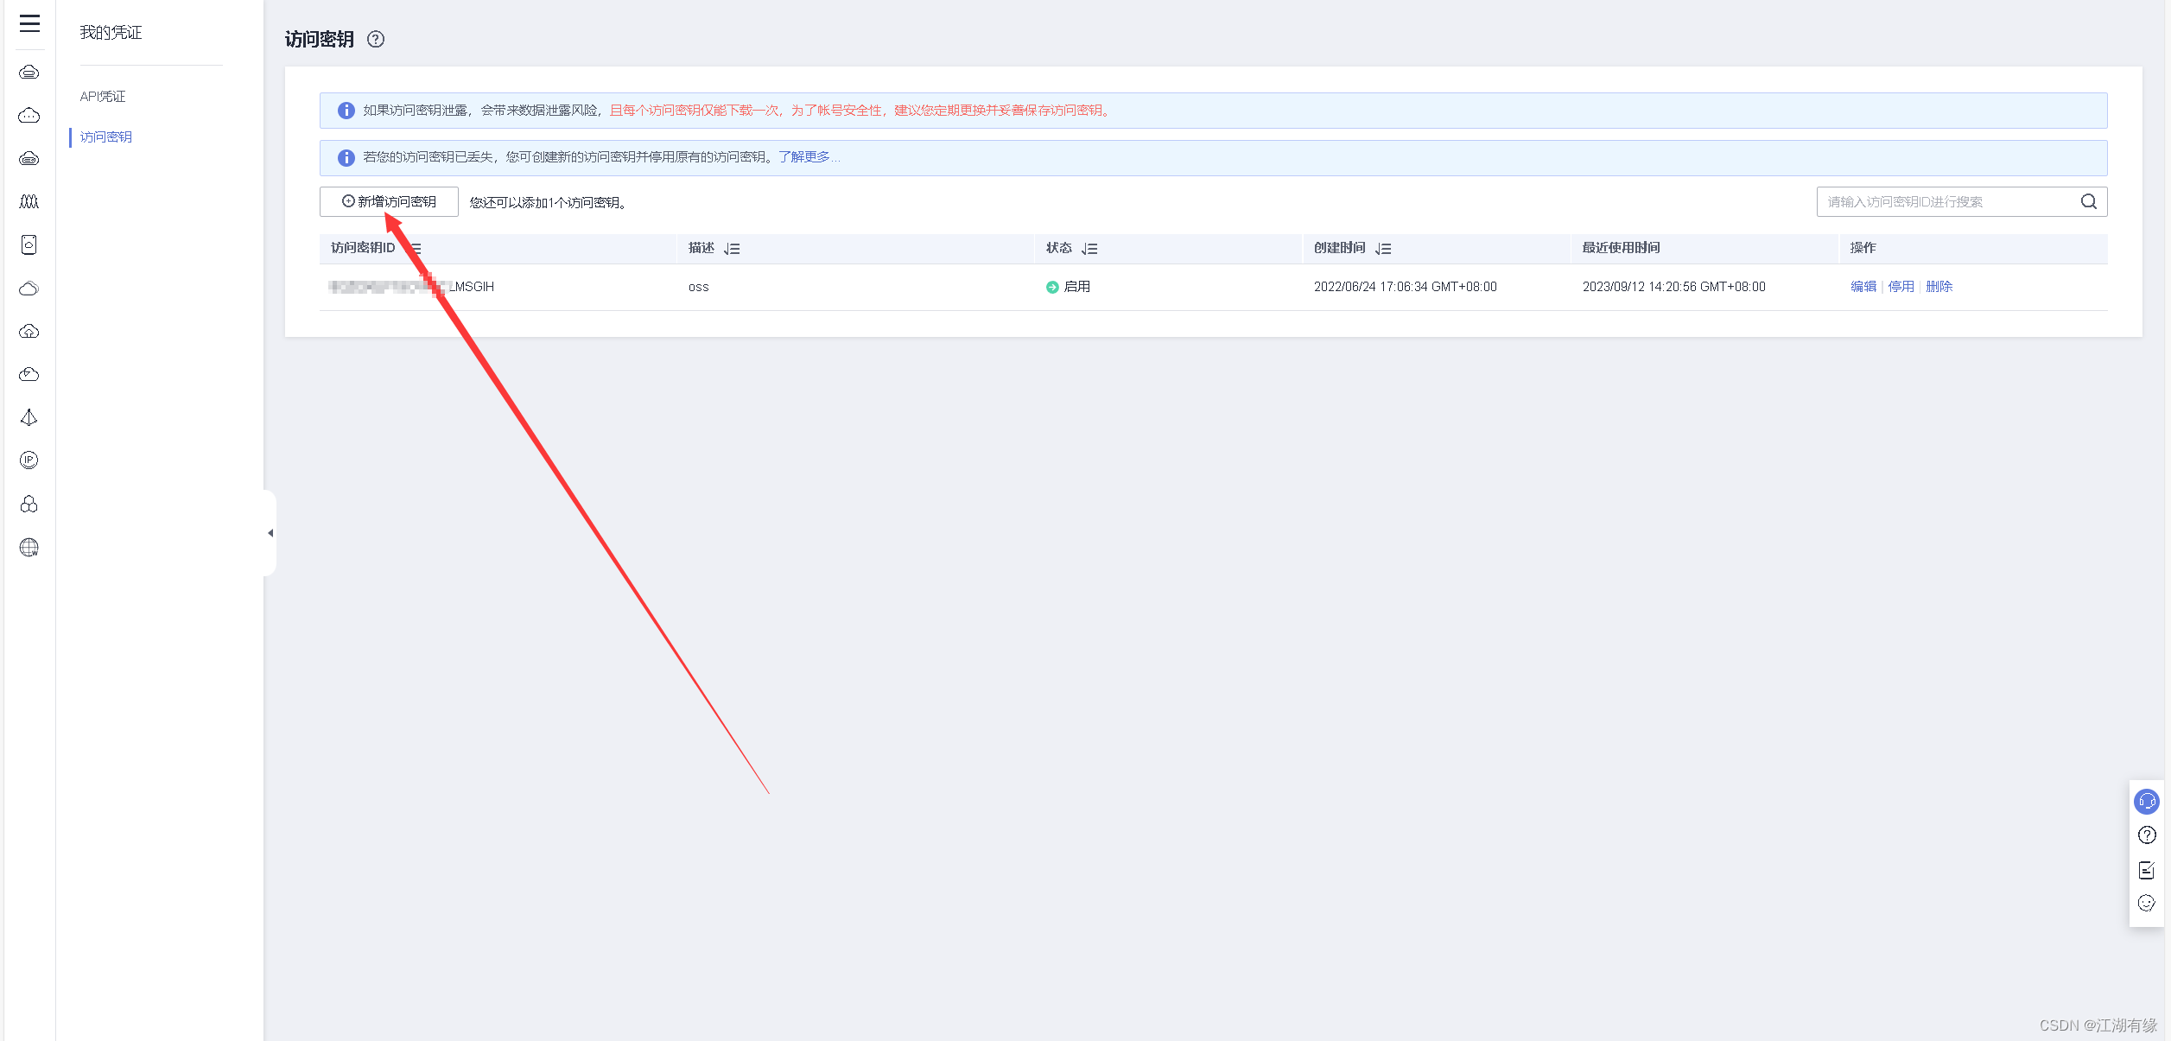
Task: Click the 您还可以添加1个访问密钥 hint text
Action: 549,202
